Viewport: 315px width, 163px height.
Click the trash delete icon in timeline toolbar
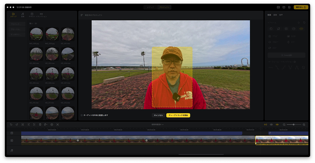(x=40, y=124)
